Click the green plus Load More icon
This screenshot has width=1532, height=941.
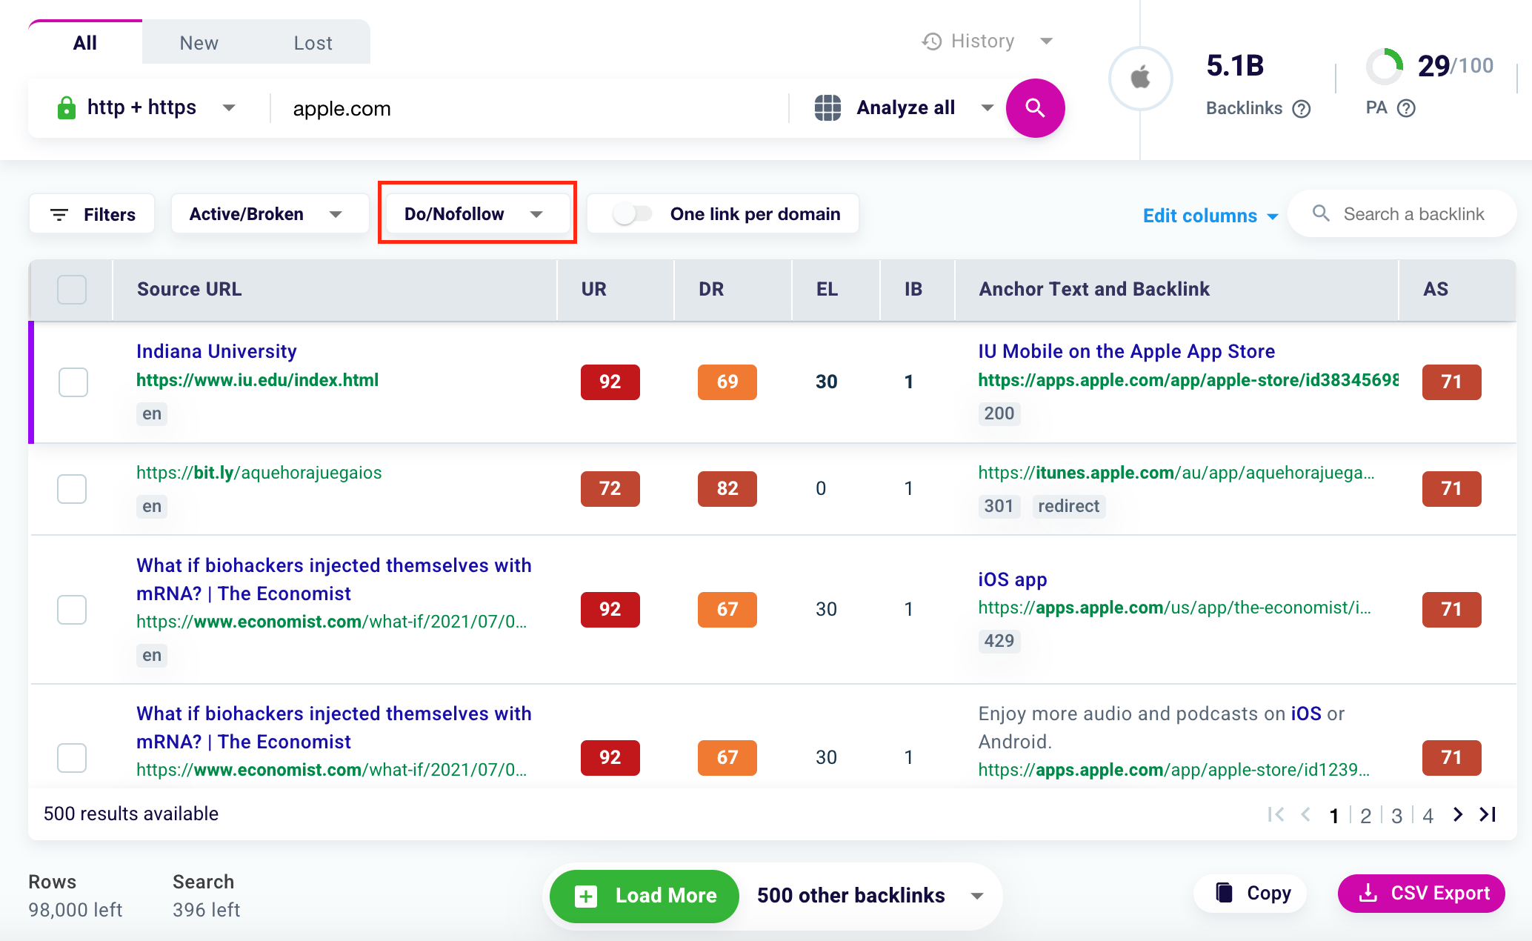pyautogui.click(x=585, y=896)
